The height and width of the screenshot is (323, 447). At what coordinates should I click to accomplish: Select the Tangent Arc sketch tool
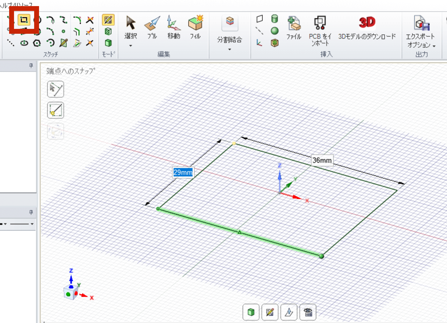[x=50, y=20]
